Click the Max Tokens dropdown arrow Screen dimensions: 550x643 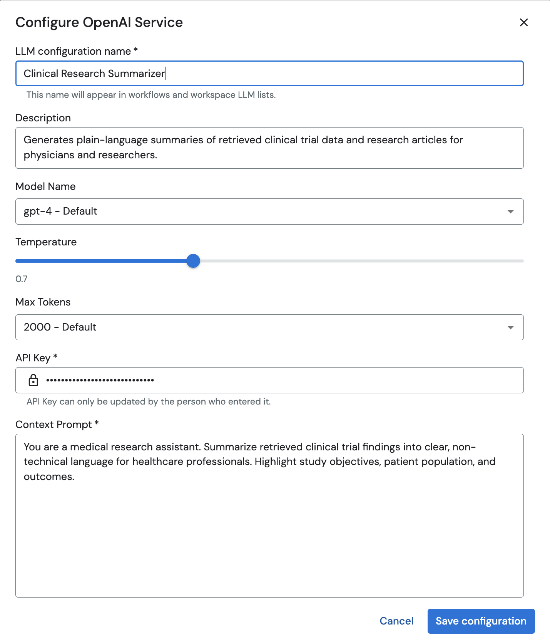coord(510,327)
